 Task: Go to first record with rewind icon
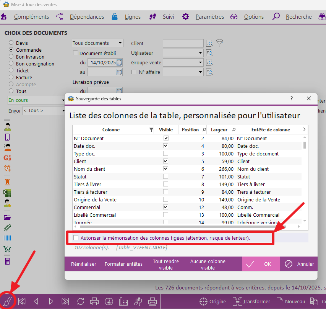point(22,301)
